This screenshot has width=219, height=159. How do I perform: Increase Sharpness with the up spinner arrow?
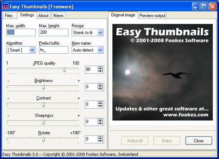(100, 120)
